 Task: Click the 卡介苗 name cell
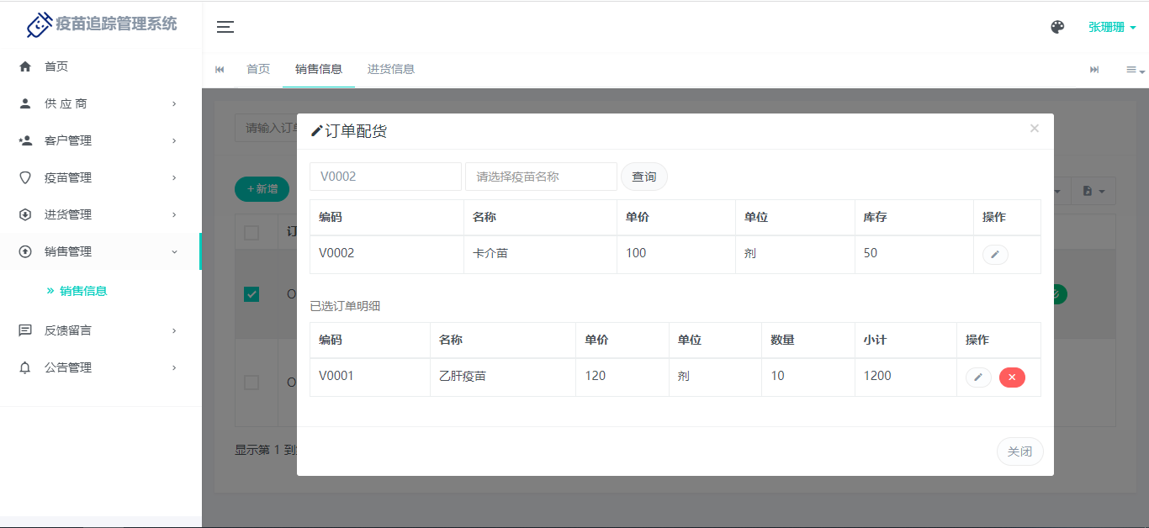(x=539, y=253)
